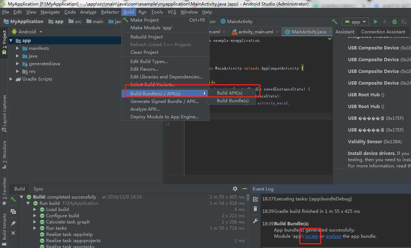Viewport: 411px width, 248px height.
Task: Choose Generate Signed Bundle / APK
Action: click(x=166, y=101)
